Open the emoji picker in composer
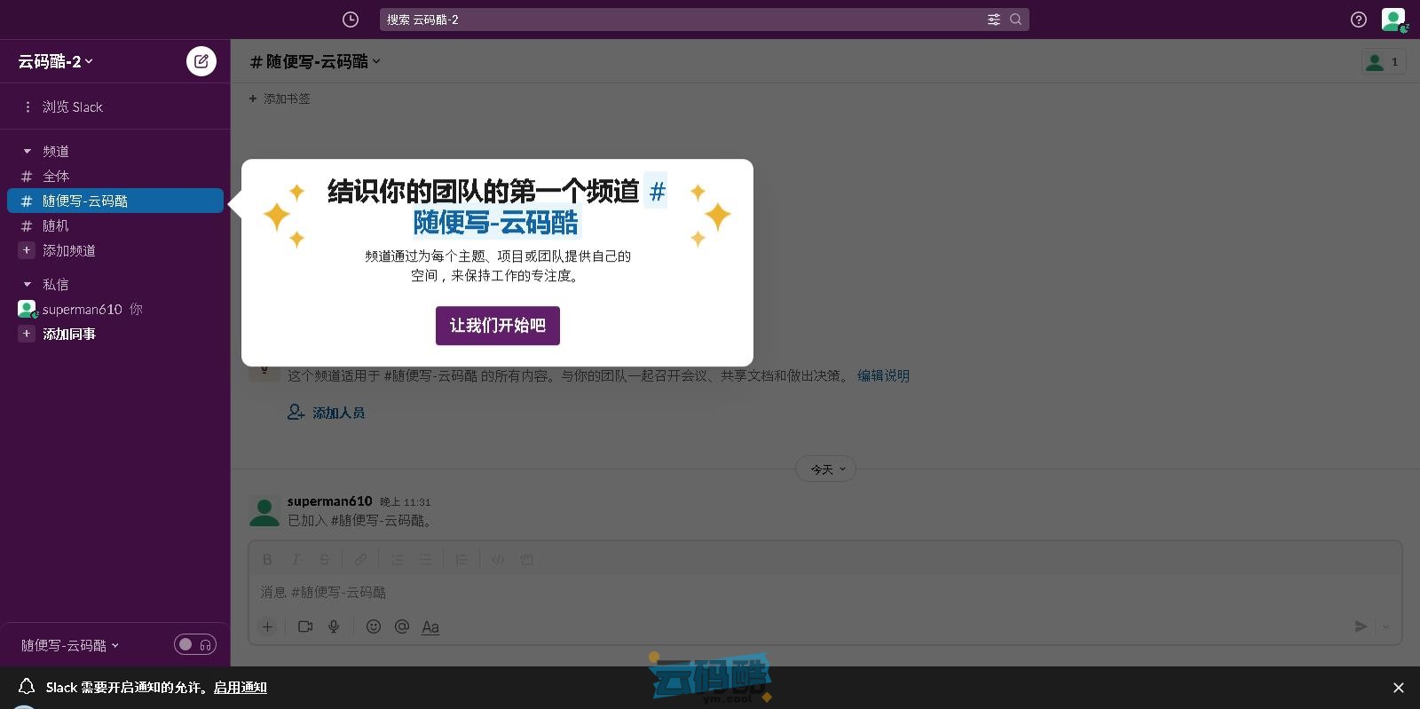Image resolution: width=1420 pixels, height=709 pixels. 374,626
